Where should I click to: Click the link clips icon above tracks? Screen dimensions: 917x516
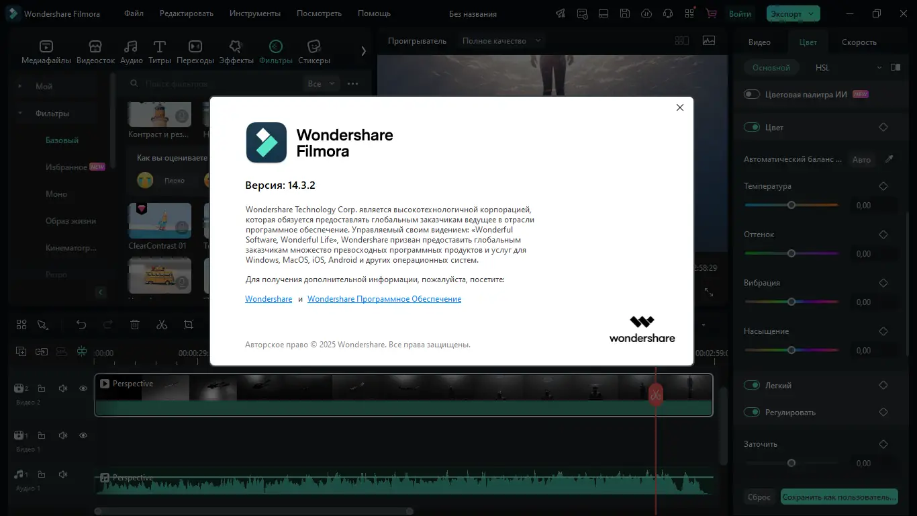42,351
